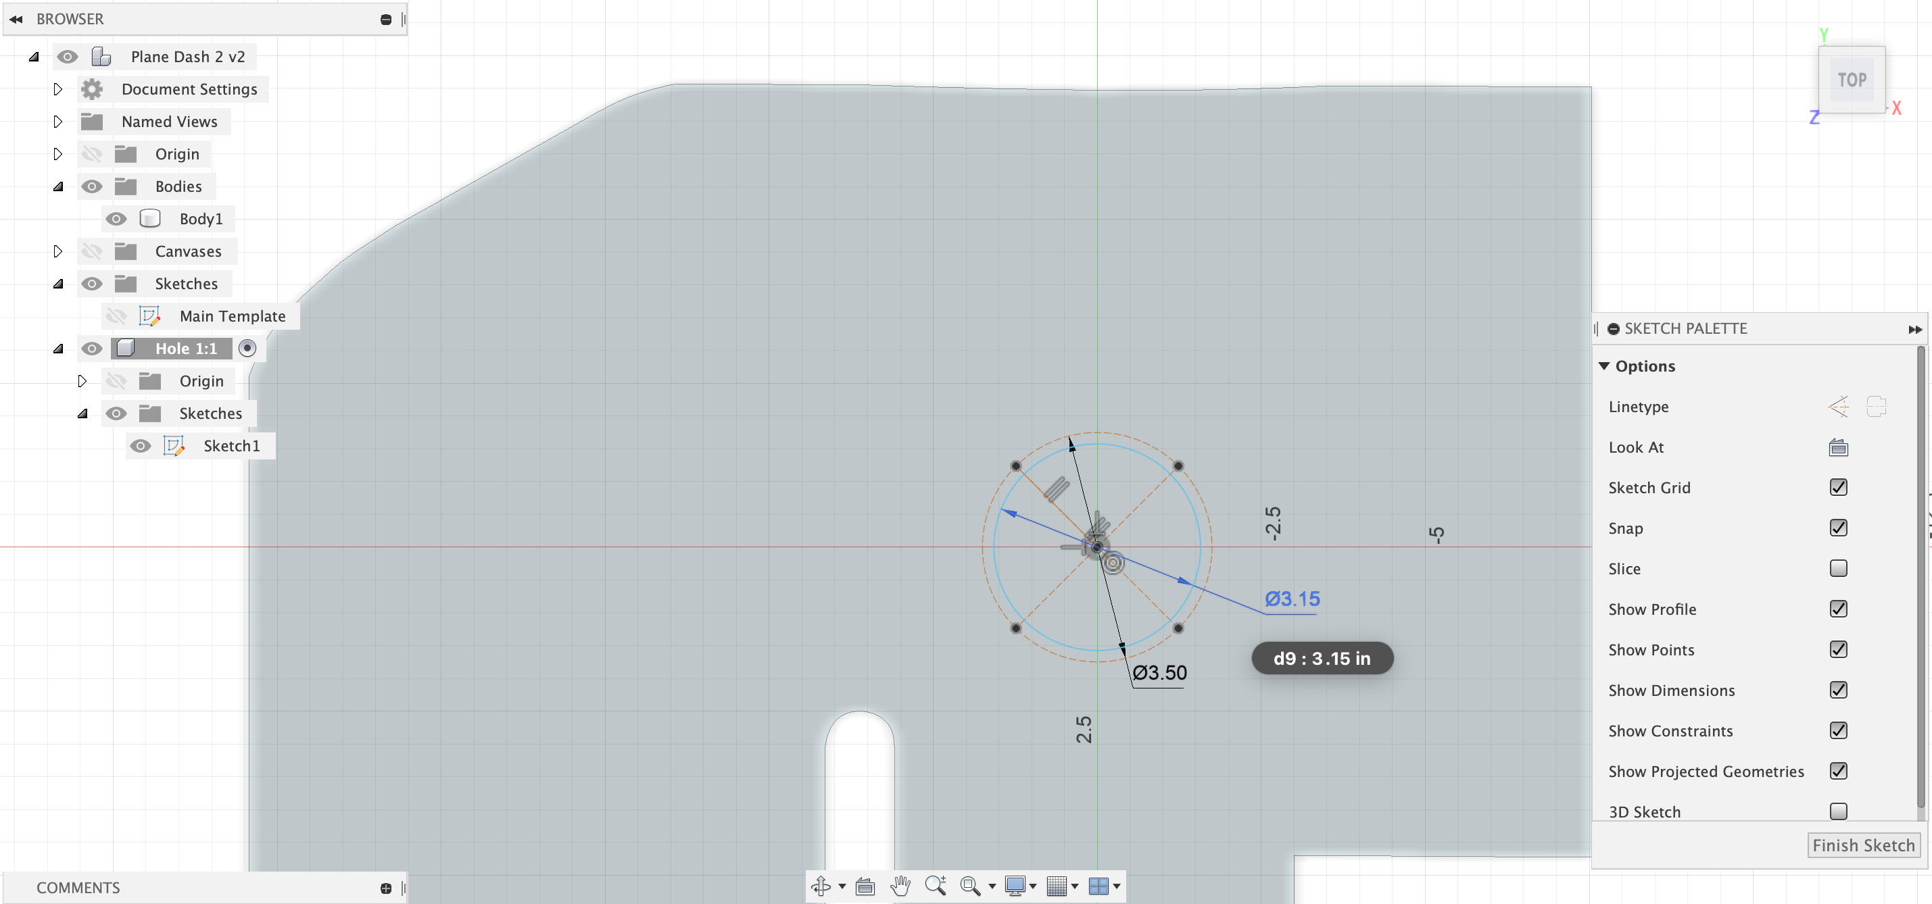
Task: Collapse the Bodies folder node
Action: tap(57, 186)
